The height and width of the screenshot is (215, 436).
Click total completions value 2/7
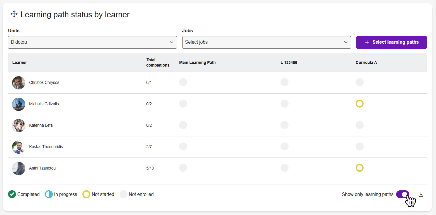(x=149, y=147)
